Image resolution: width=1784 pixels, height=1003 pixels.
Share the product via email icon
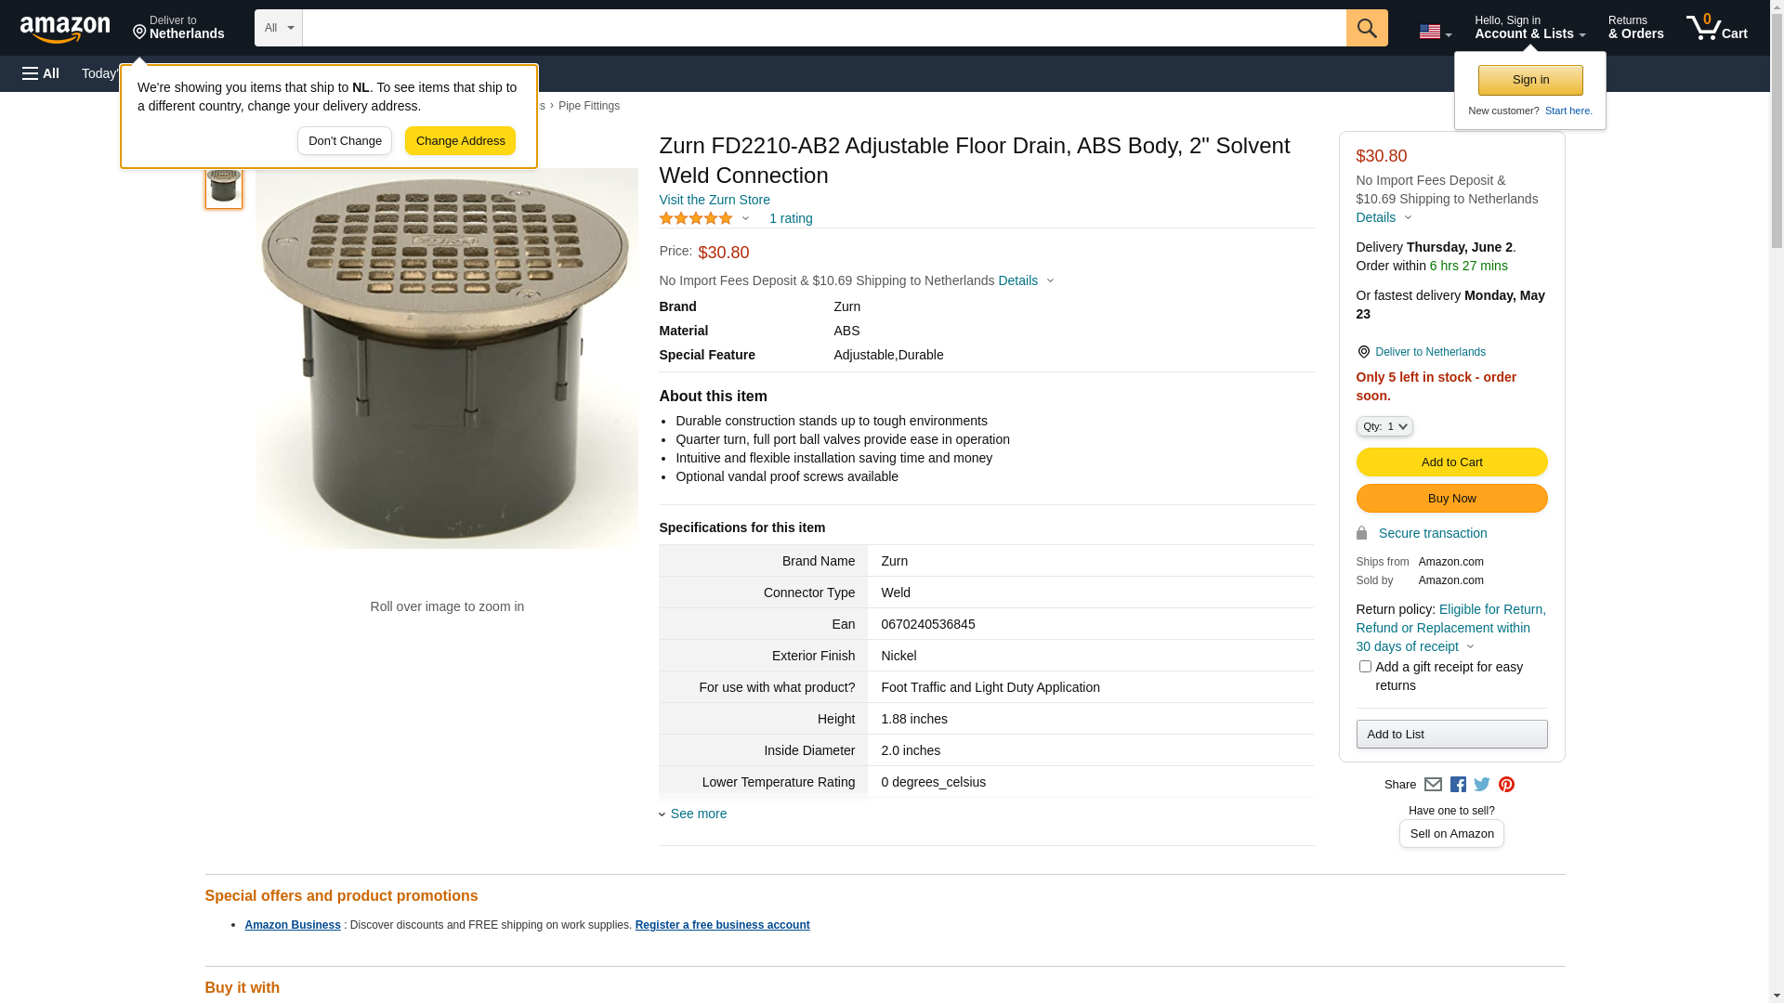pos(1433,785)
